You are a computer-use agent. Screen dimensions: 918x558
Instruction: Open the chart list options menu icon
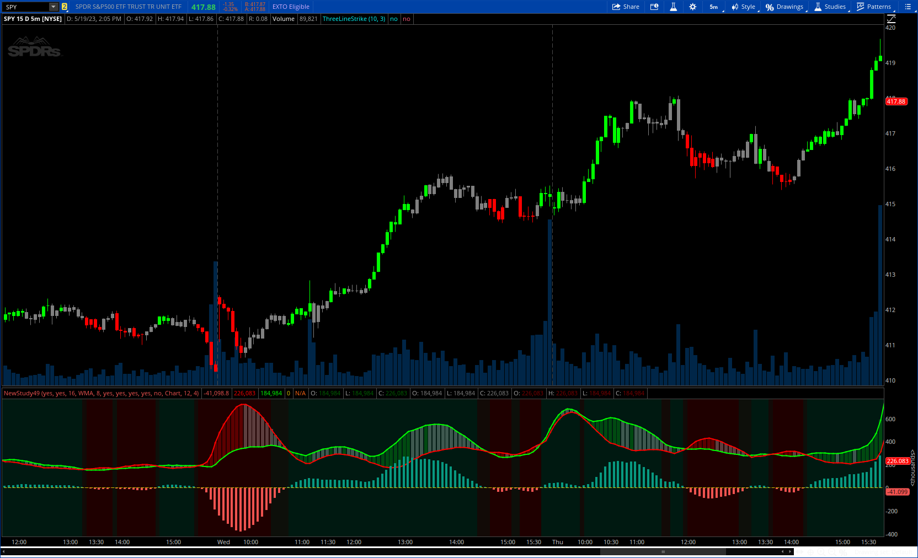coord(908,7)
